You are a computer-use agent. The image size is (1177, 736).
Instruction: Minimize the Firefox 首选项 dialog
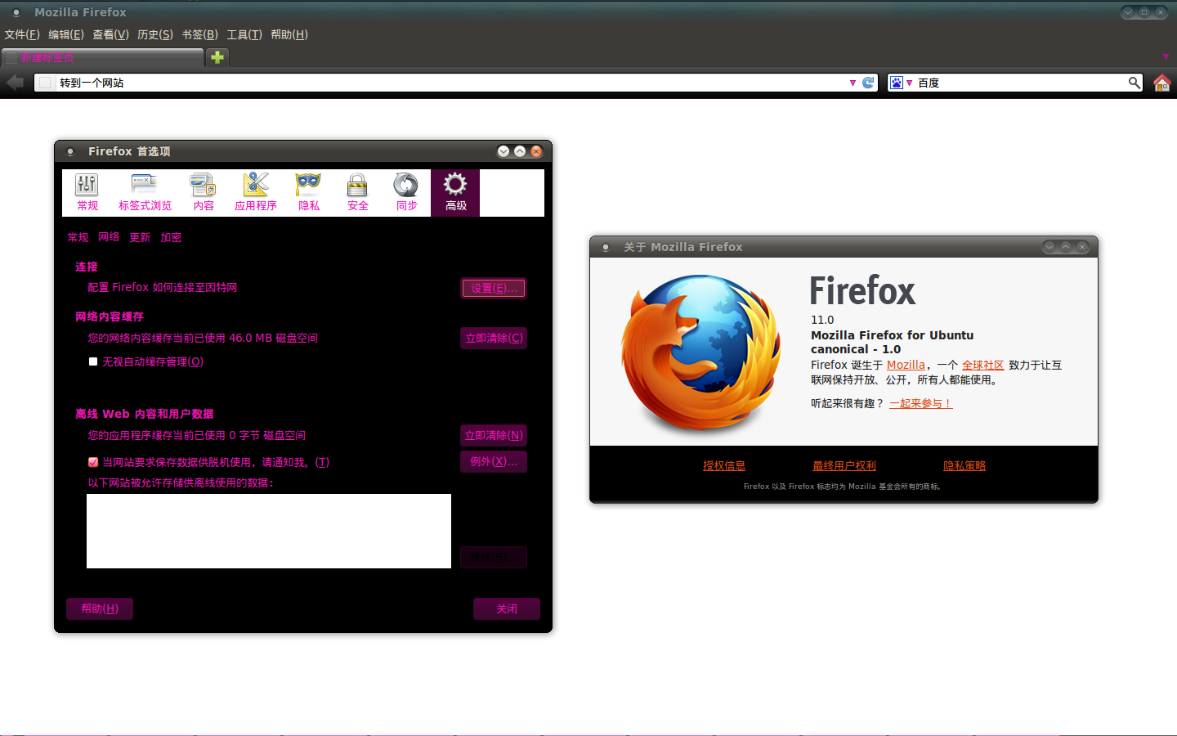[503, 151]
